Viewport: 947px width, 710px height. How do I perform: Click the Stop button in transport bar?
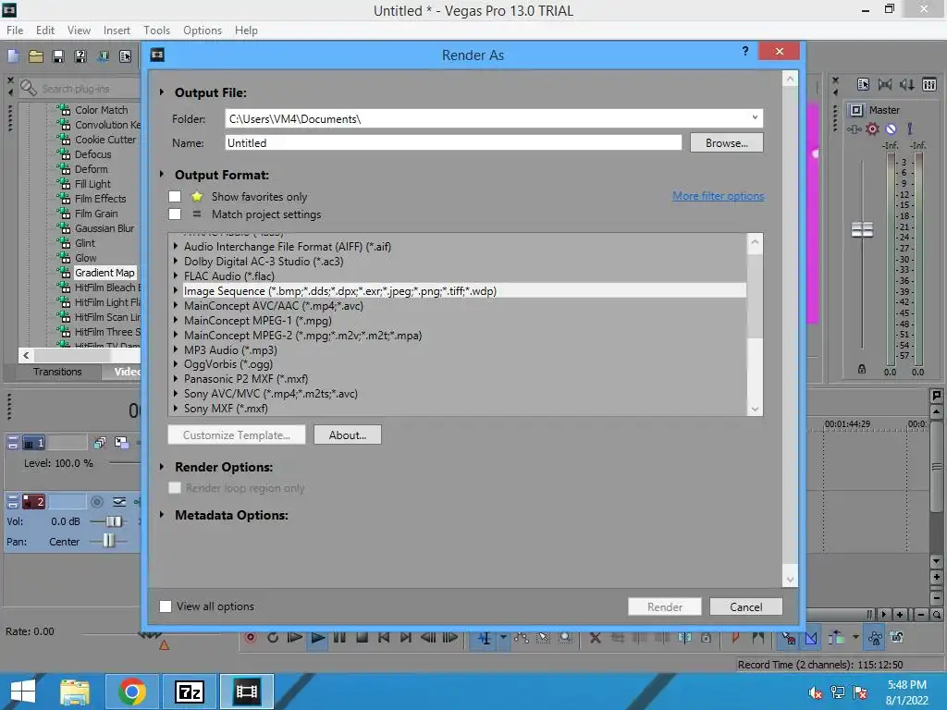click(x=362, y=638)
